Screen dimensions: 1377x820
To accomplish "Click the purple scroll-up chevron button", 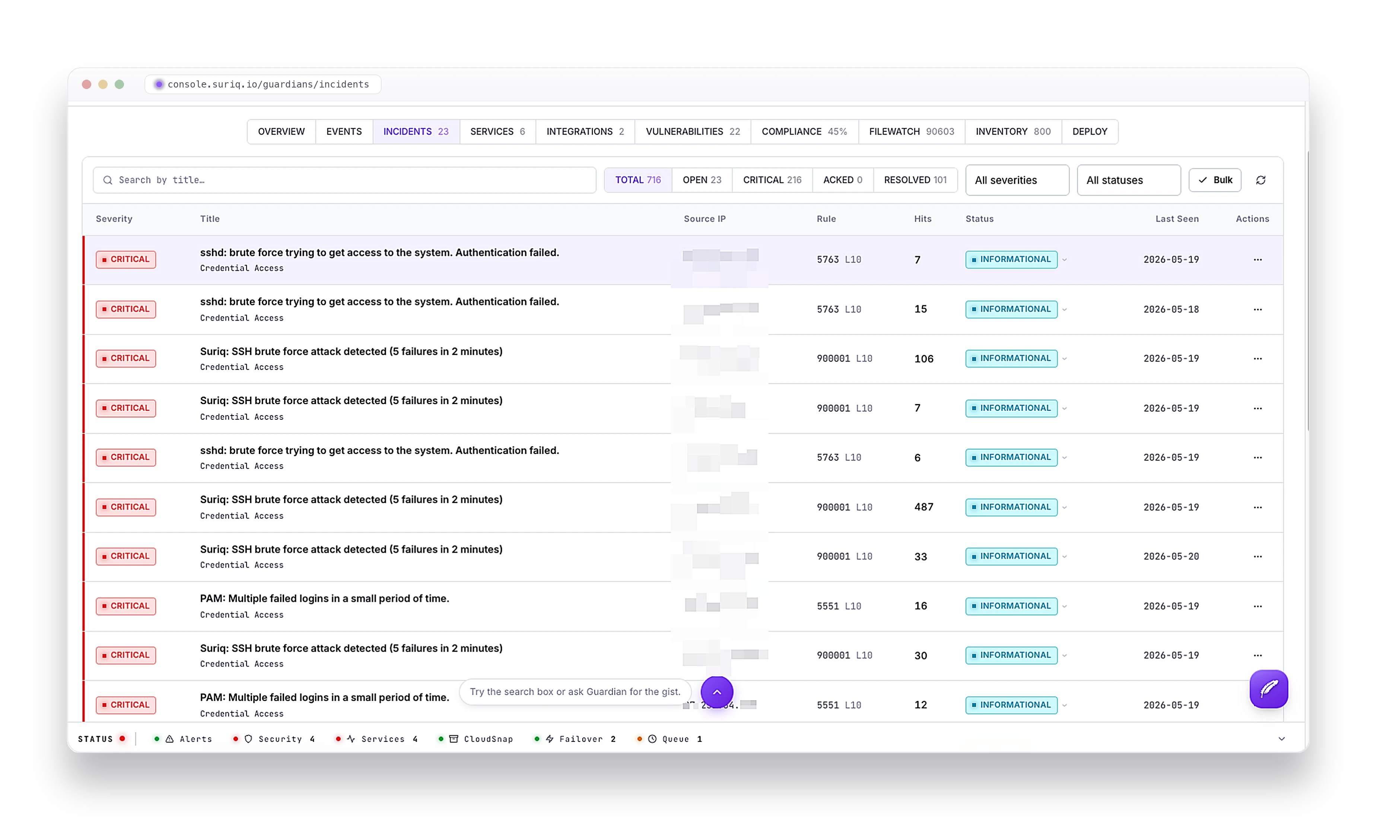I will (716, 691).
